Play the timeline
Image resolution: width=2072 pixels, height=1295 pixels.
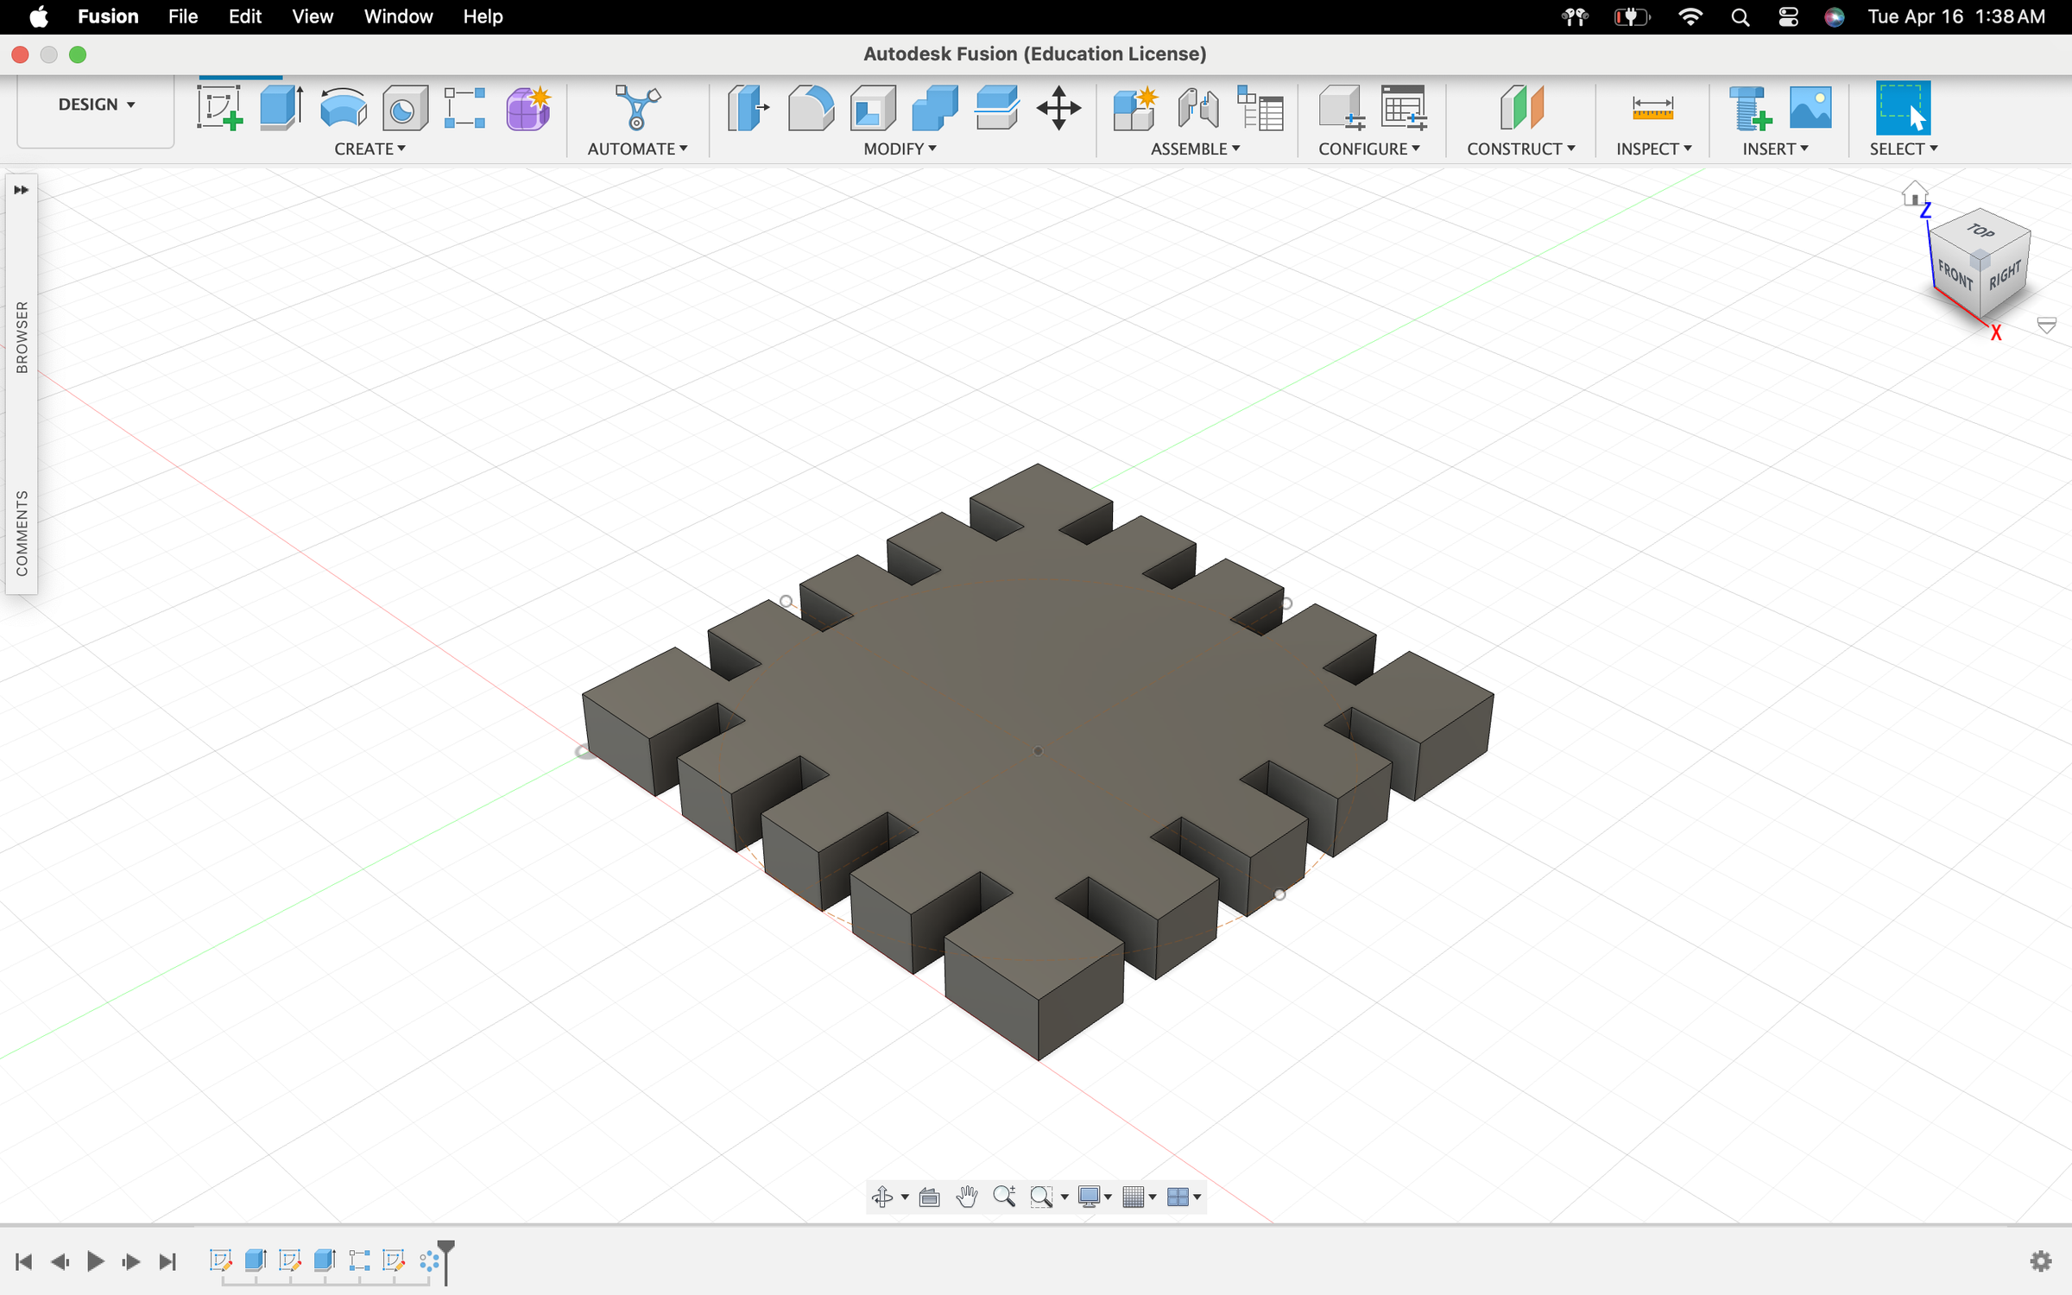click(95, 1261)
